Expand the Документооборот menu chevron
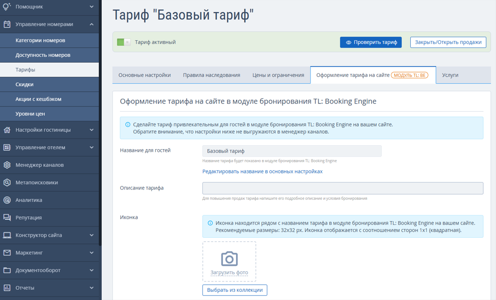 pyautogui.click(x=92, y=270)
